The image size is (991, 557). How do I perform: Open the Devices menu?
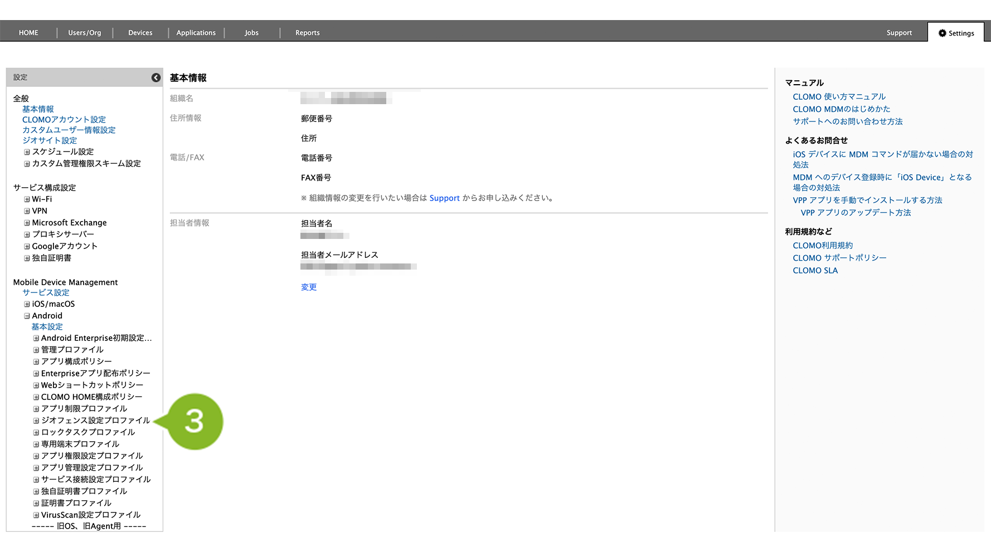[x=140, y=33]
